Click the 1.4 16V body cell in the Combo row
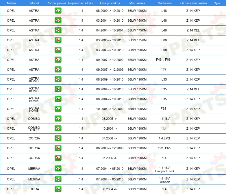Screen dimensions: 226x194 [164, 119]
